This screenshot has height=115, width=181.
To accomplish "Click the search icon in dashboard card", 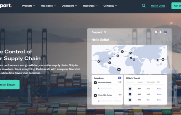I will (x=105, y=32).
